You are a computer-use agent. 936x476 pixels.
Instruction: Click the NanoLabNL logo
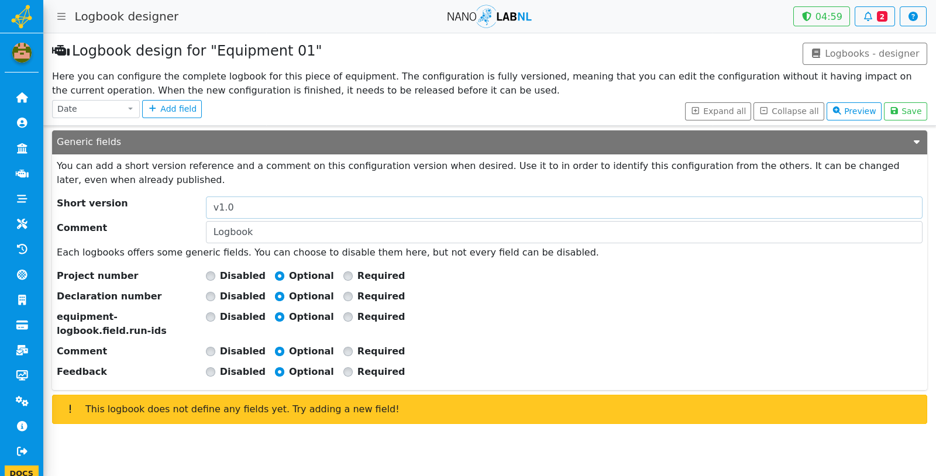(x=489, y=16)
